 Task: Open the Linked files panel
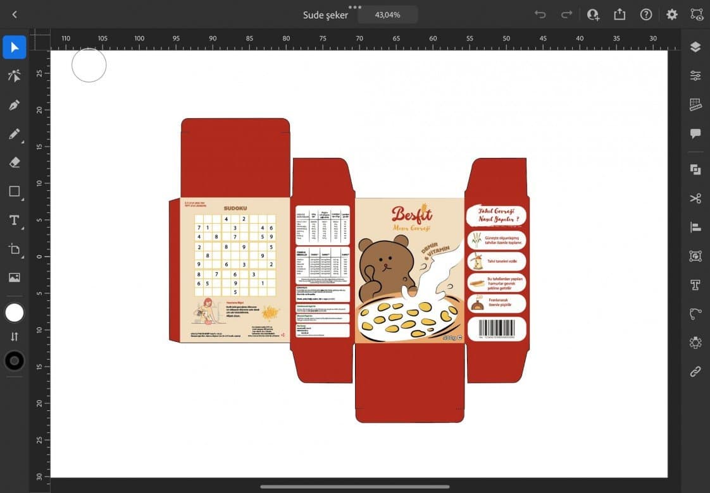coord(695,372)
